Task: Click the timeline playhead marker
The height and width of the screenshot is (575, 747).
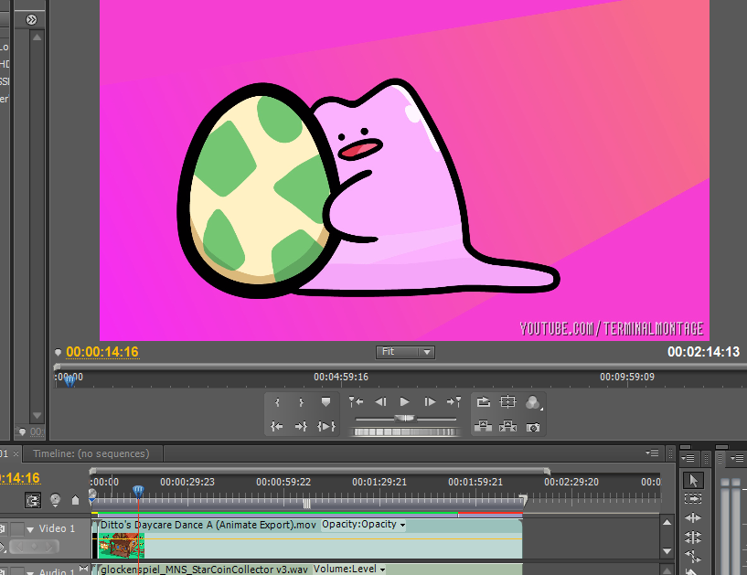Action: [138, 491]
